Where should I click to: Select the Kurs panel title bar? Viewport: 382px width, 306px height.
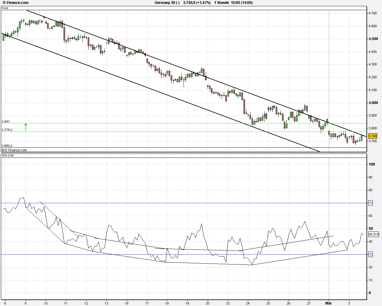point(5,8)
